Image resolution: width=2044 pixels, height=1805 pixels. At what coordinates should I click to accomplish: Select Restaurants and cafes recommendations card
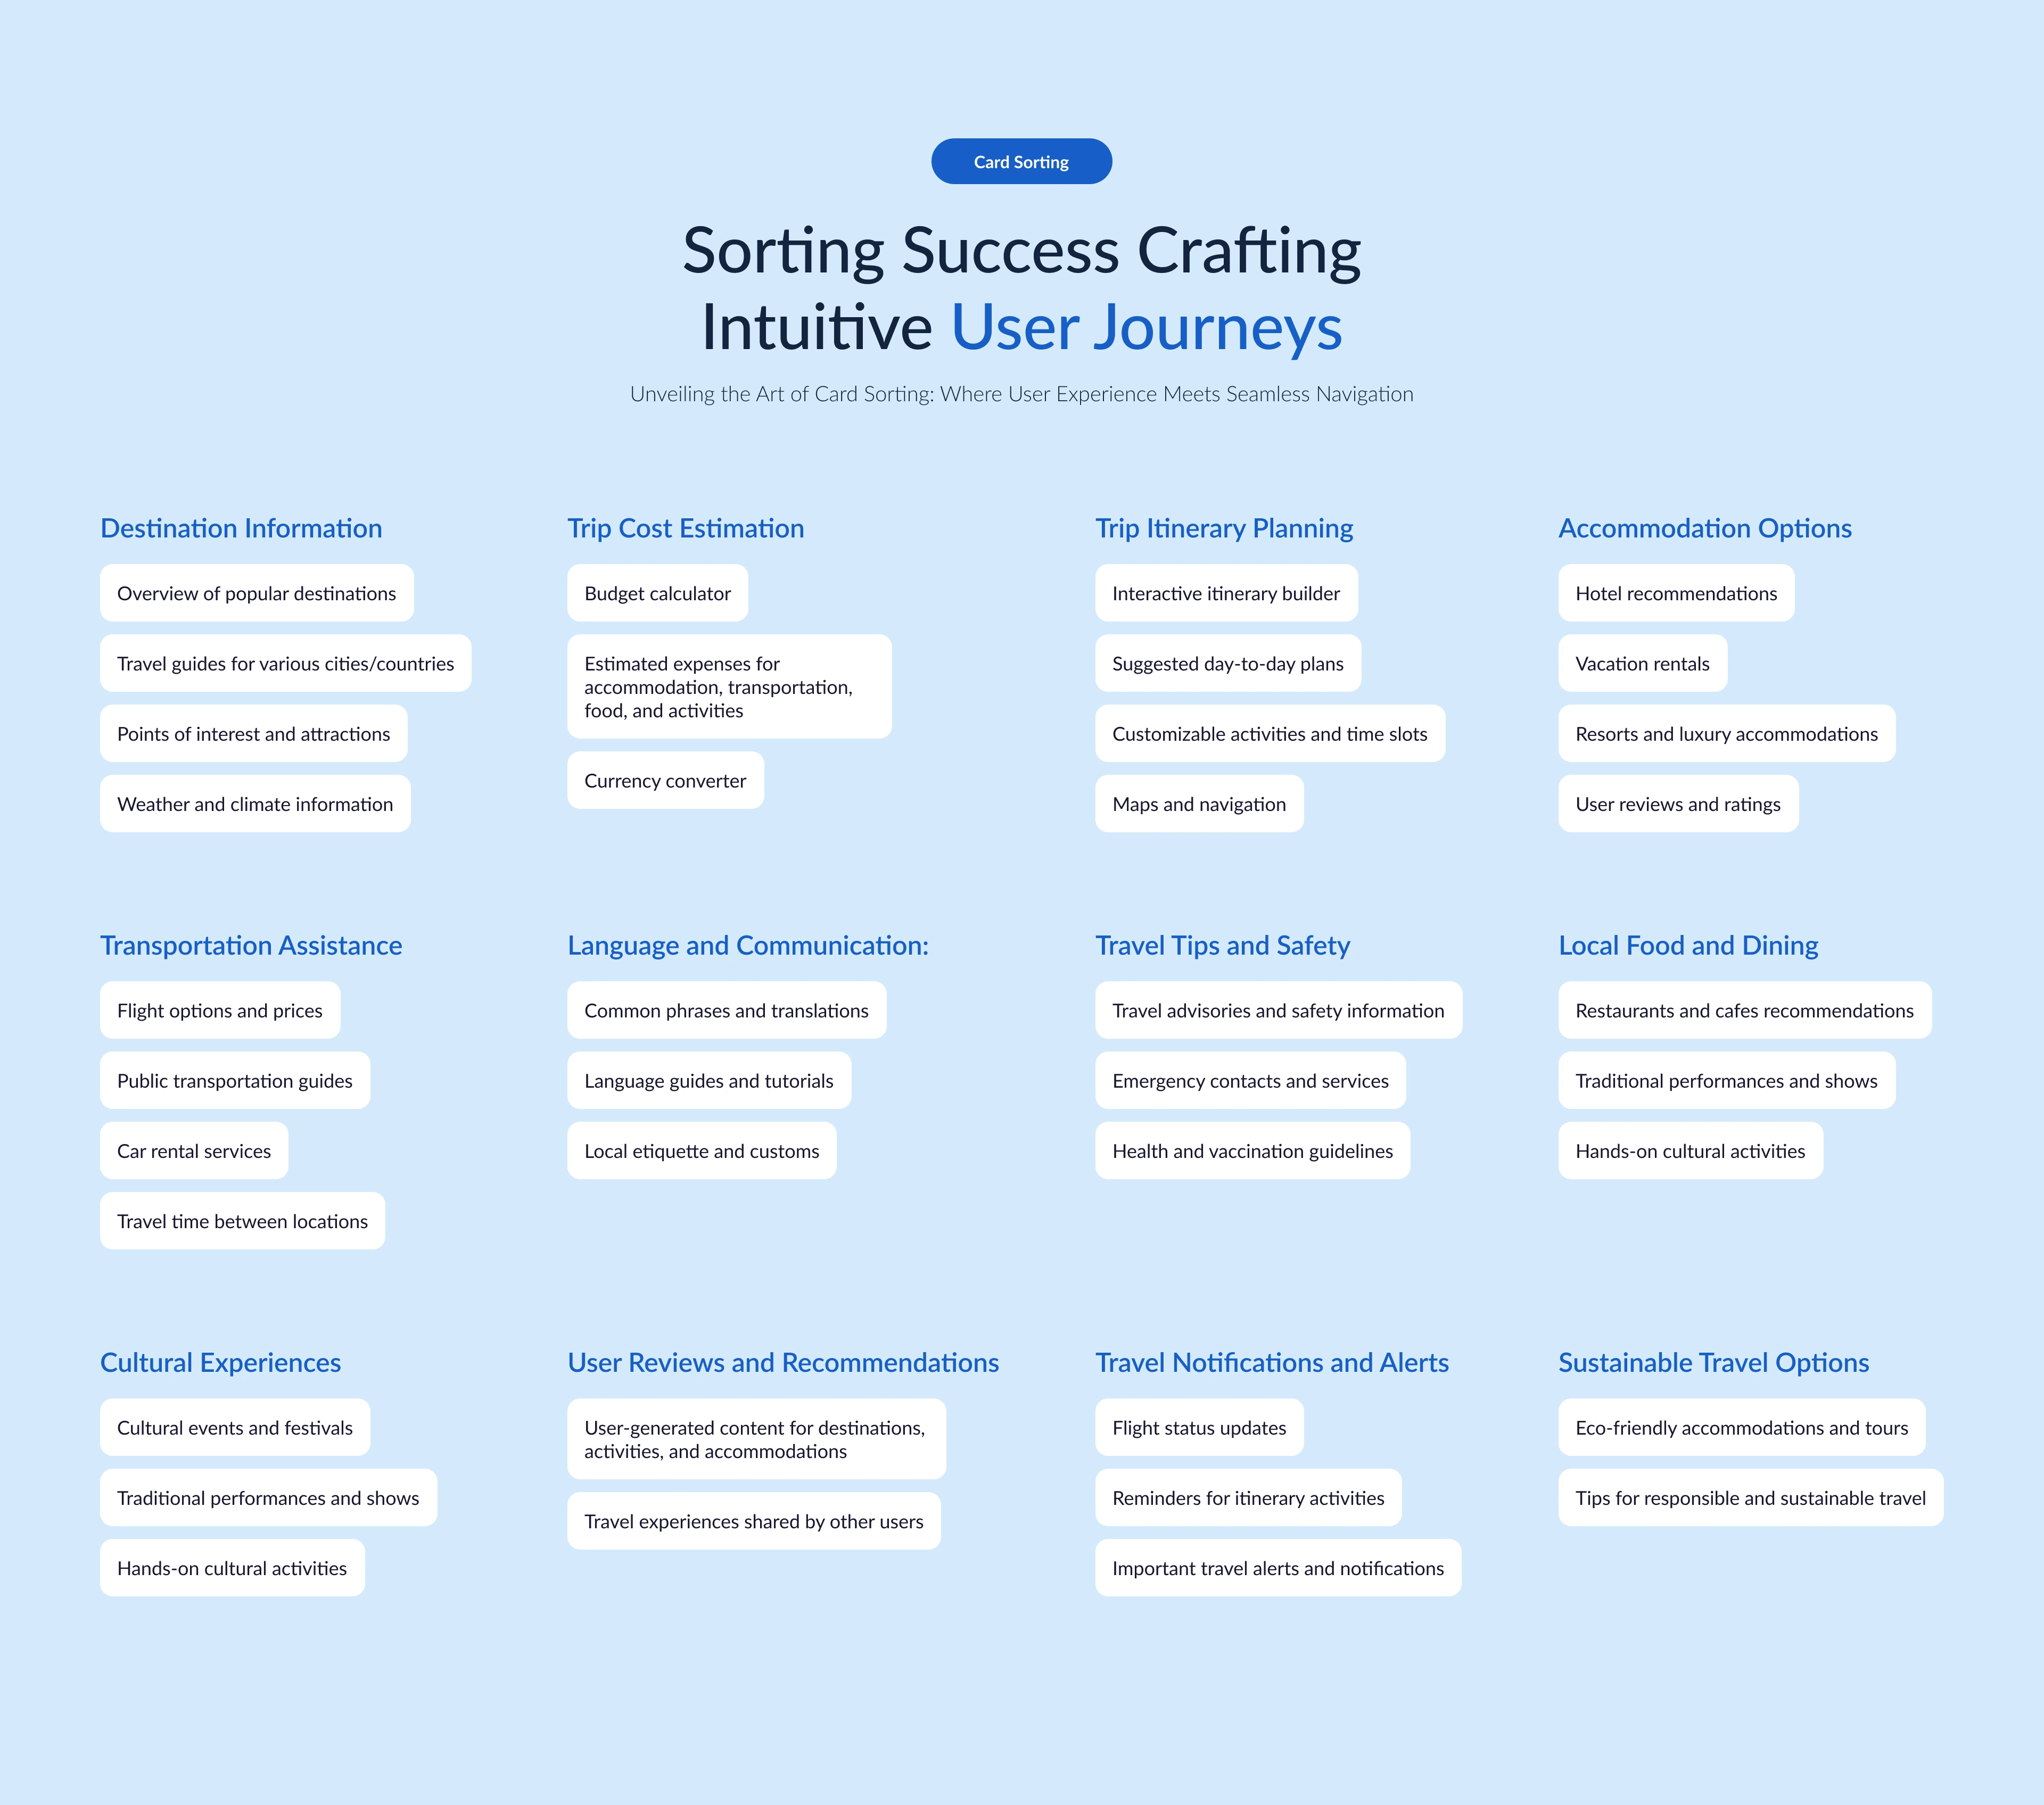coord(1744,1011)
